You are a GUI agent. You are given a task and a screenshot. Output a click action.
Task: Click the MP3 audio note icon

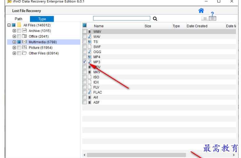(x=90, y=62)
